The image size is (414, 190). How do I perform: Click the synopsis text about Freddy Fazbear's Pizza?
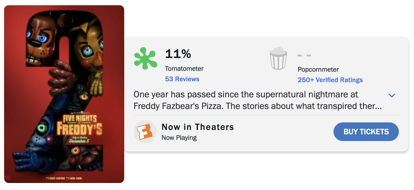click(257, 100)
